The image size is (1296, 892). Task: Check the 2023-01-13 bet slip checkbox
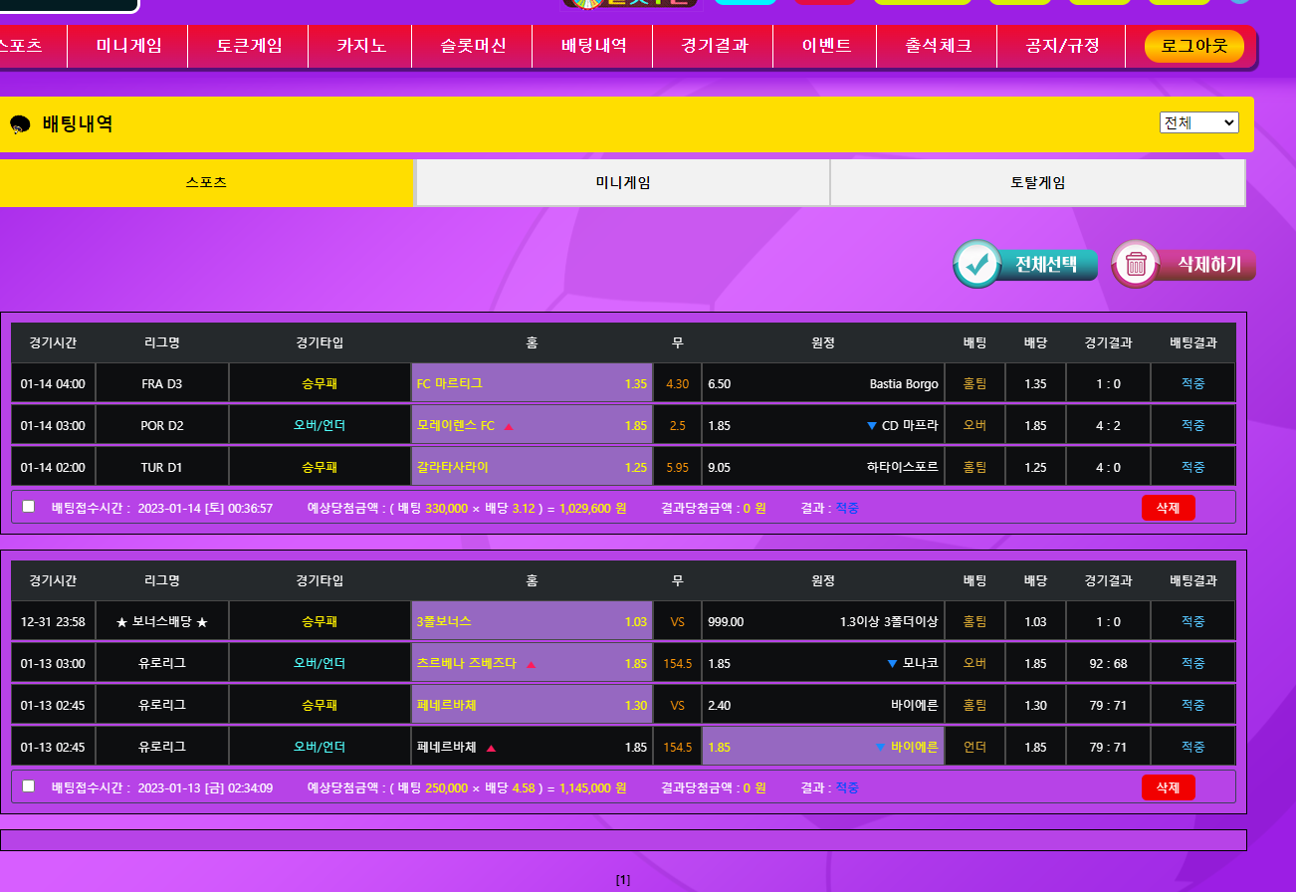tap(28, 785)
